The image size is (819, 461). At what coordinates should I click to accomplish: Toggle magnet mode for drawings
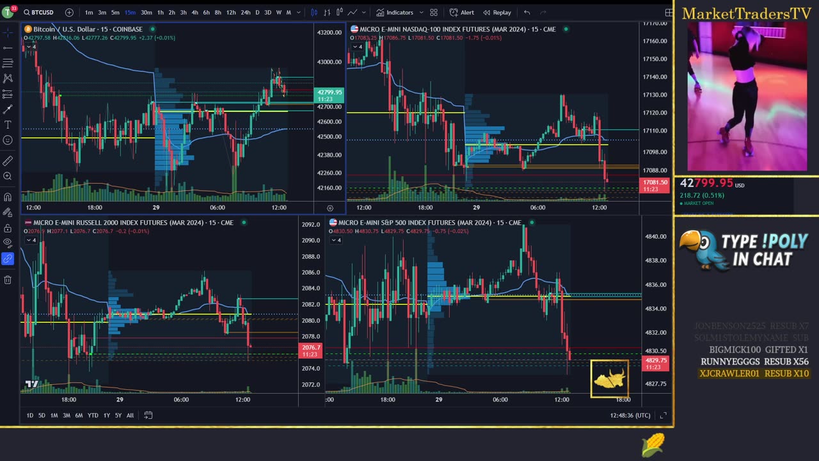(8, 197)
